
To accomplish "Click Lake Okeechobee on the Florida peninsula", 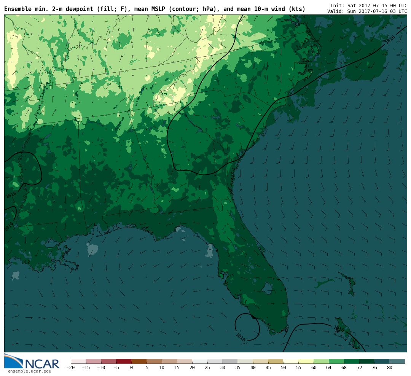I will pos(267,288).
